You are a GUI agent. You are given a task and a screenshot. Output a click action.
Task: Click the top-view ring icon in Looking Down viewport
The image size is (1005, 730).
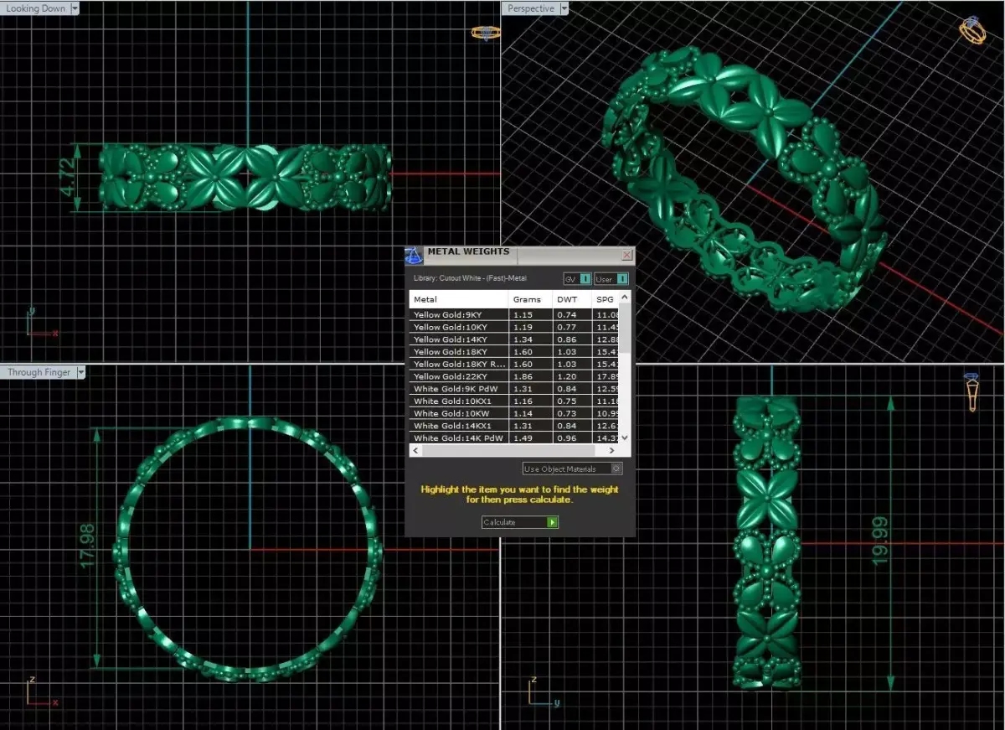pos(486,33)
